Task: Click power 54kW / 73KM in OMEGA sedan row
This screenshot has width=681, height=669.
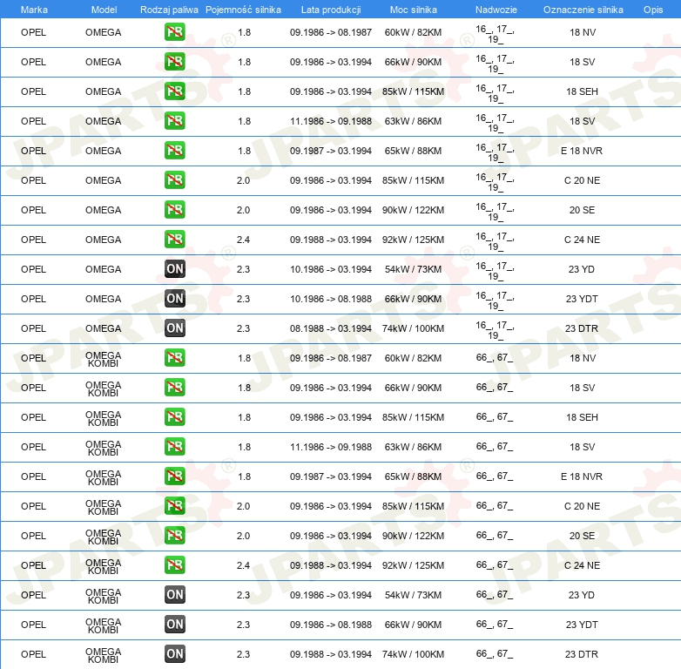Action: [x=413, y=269]
